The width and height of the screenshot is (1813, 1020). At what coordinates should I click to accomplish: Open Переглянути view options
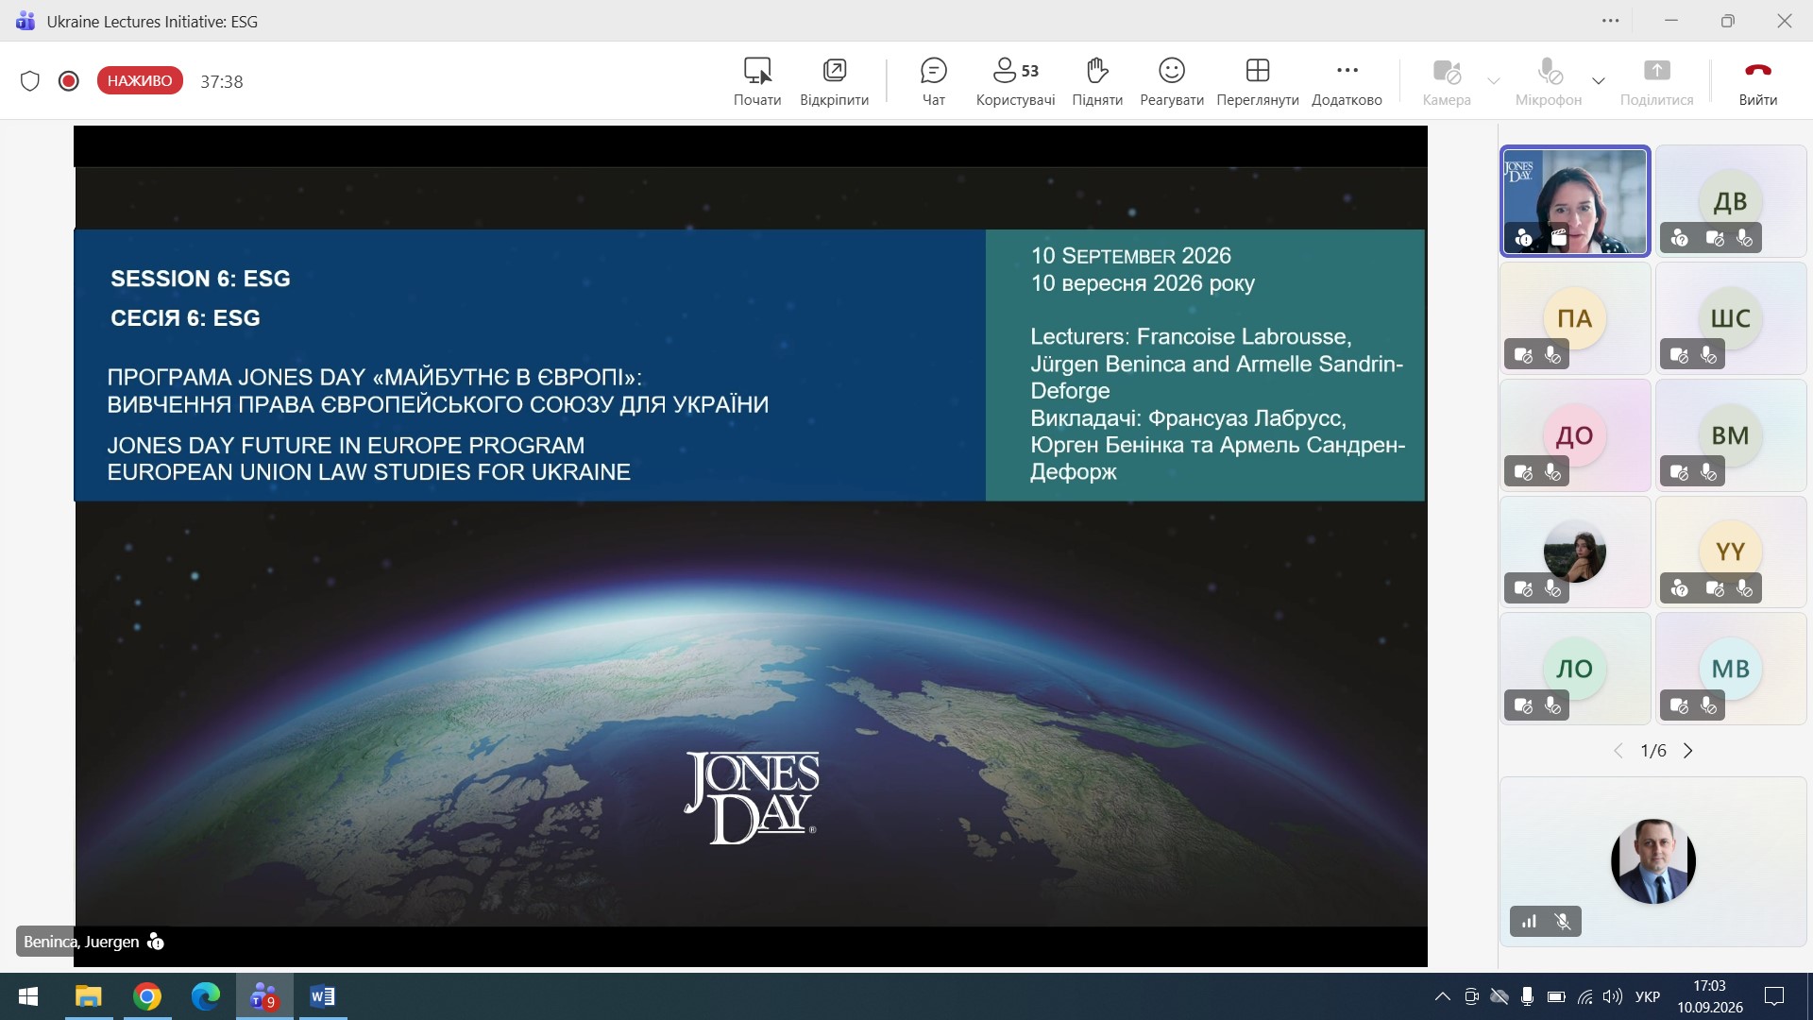point(1258,81)
